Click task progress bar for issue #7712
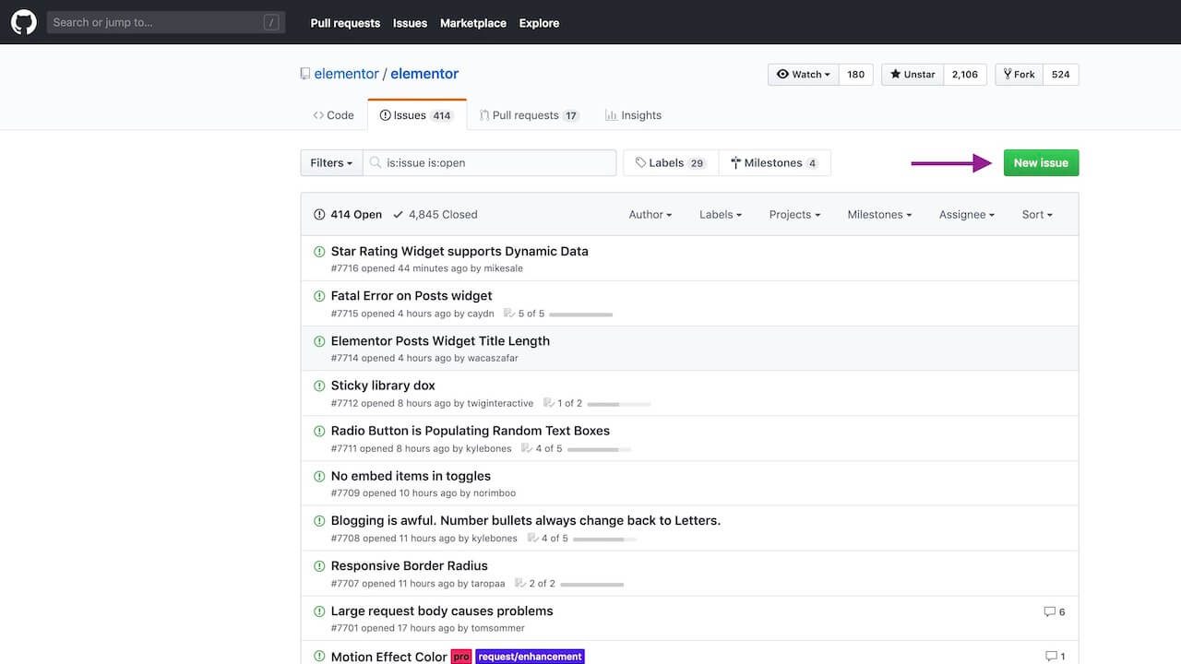Screen dimensions: 1181x664 [619, 404]
